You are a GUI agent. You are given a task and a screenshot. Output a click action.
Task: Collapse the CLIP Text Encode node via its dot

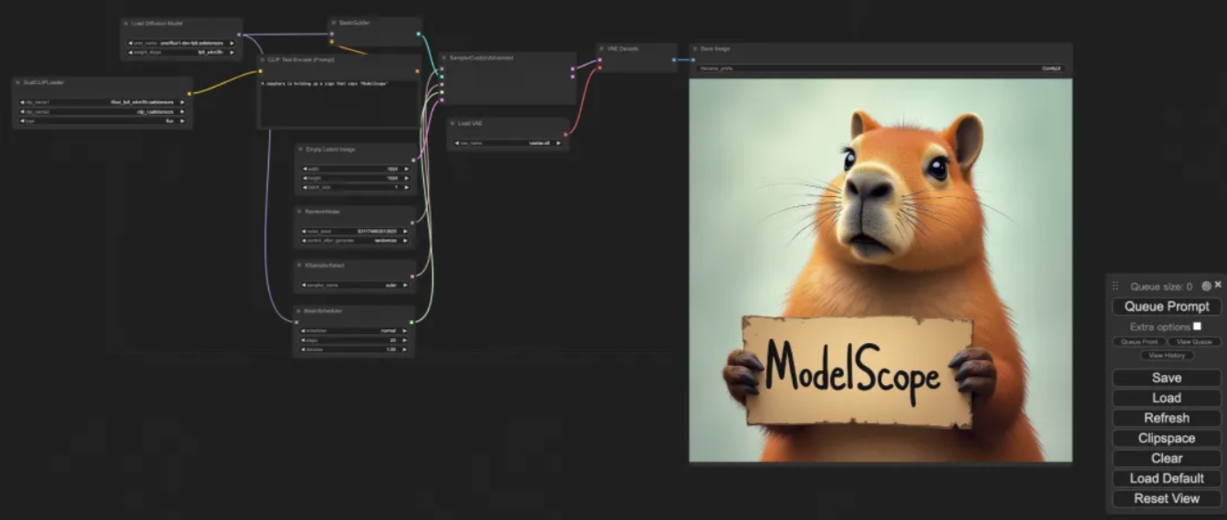(263, 60)
